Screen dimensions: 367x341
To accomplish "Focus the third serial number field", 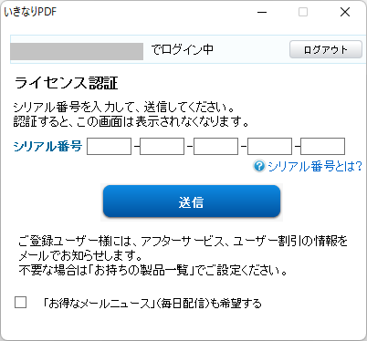I will [x=215, y=146].
